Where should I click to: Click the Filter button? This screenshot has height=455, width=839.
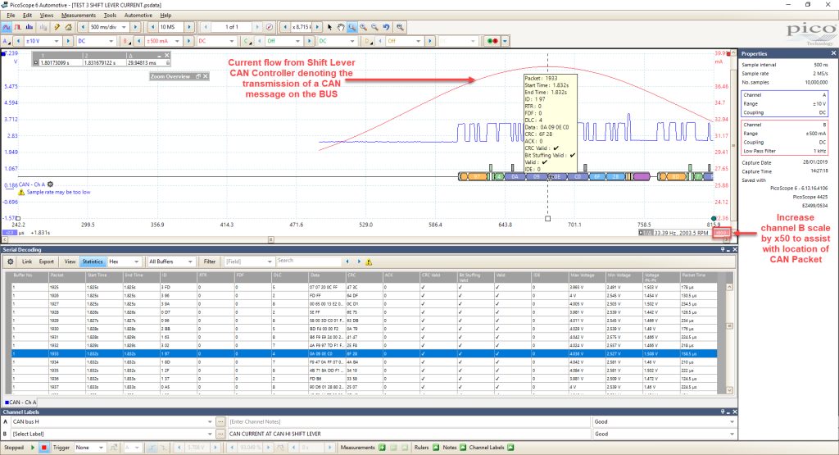tap(209, 262)
